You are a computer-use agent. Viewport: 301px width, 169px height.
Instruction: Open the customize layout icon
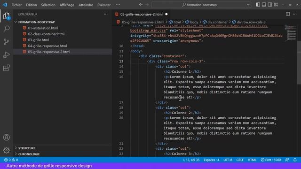[276, 5]
